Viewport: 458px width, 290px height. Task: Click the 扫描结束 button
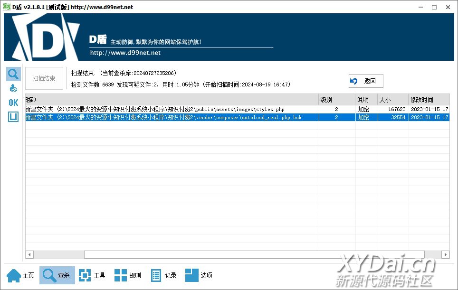coord(44,79)
